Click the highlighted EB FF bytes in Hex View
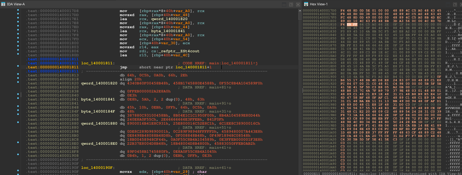 (352, 24)
